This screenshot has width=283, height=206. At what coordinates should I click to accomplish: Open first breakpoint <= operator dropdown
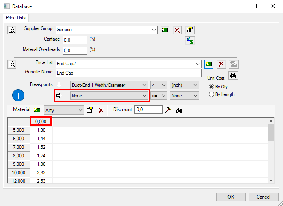tap(159, 85)
